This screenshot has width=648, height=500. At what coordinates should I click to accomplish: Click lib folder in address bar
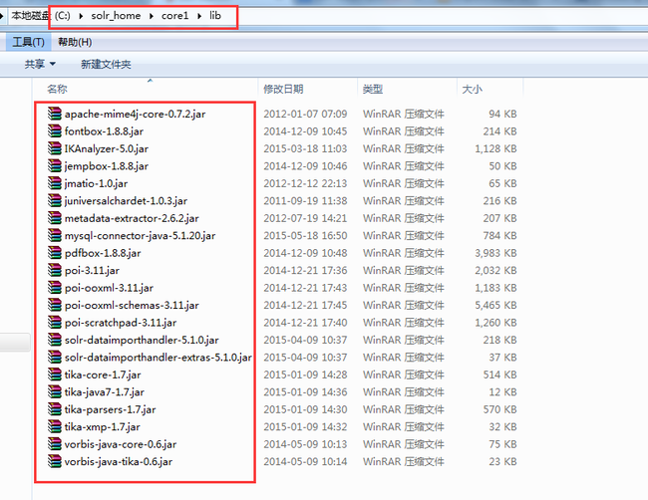coord(215,16)
